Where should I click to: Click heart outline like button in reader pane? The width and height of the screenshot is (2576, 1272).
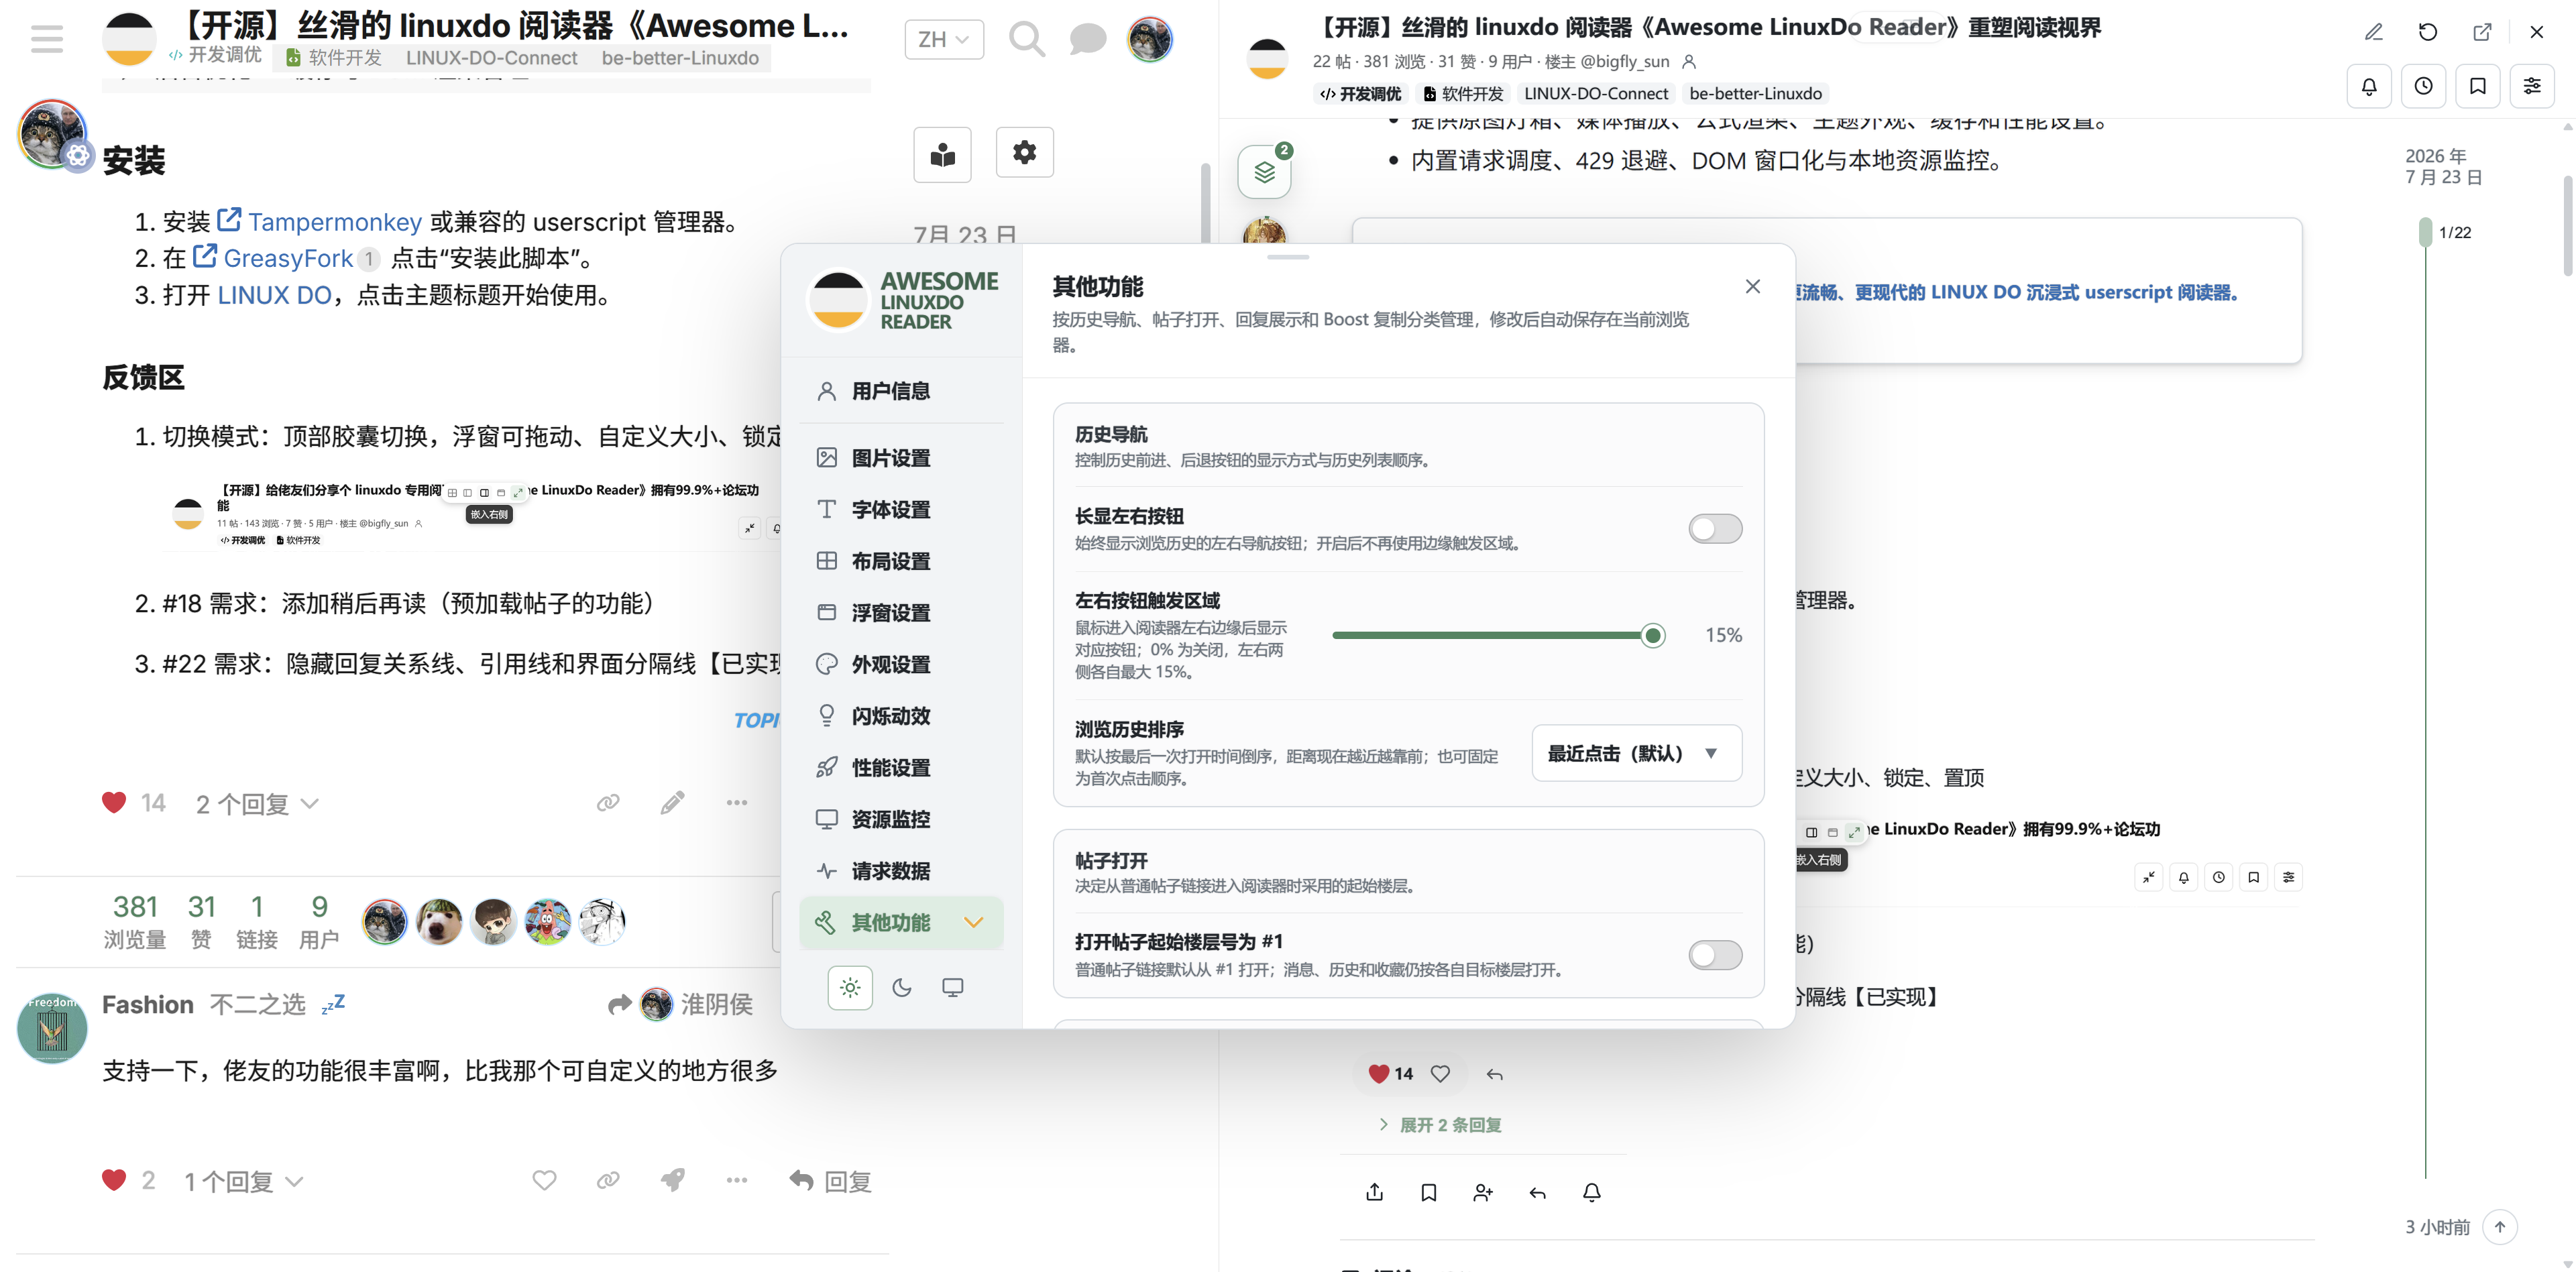(1440, 1074)
